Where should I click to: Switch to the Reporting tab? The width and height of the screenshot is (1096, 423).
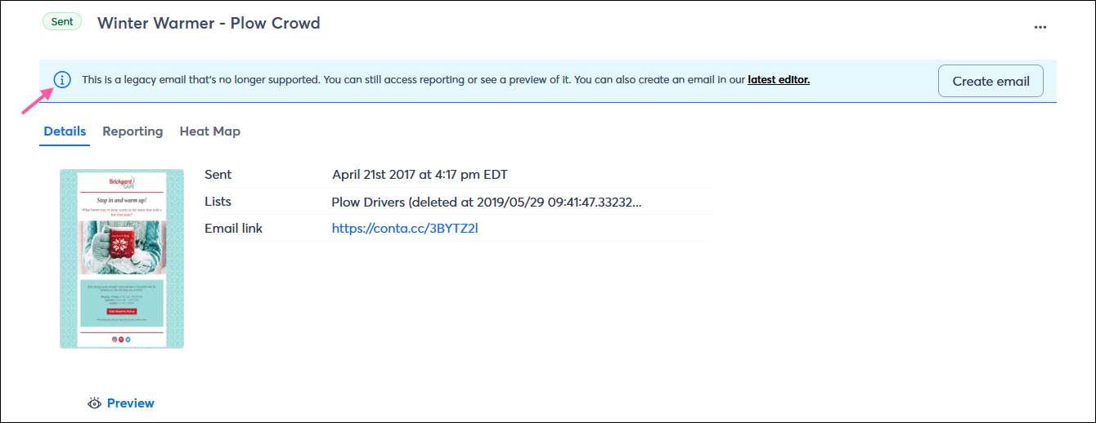[x=133, y=131]
